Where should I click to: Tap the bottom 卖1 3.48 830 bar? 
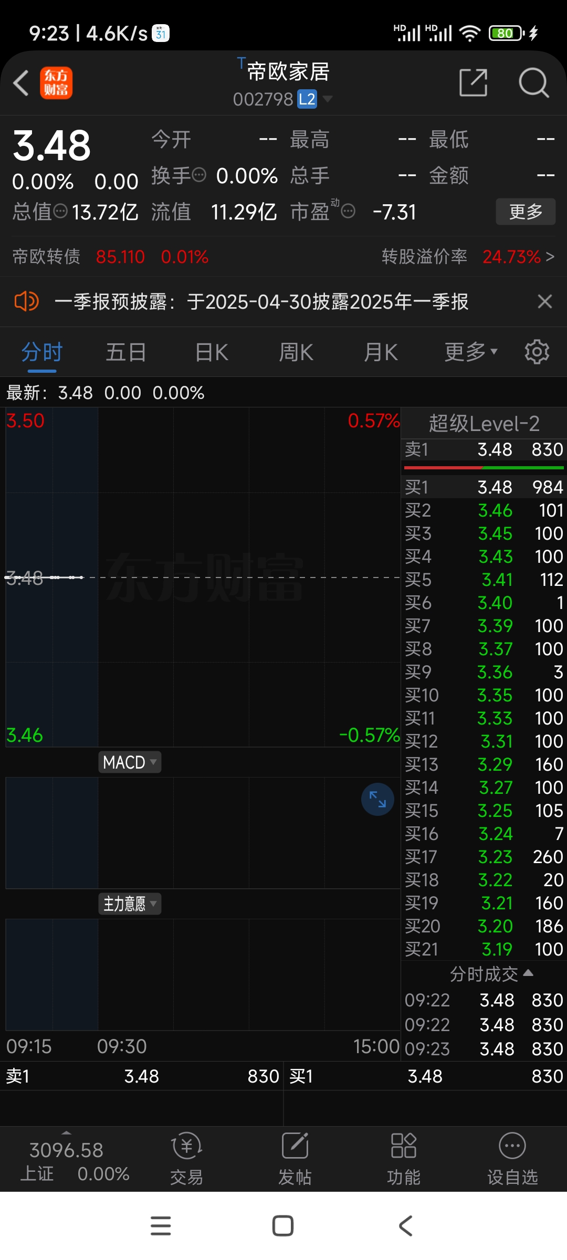pyautogui.click(x=142, y=1076)
